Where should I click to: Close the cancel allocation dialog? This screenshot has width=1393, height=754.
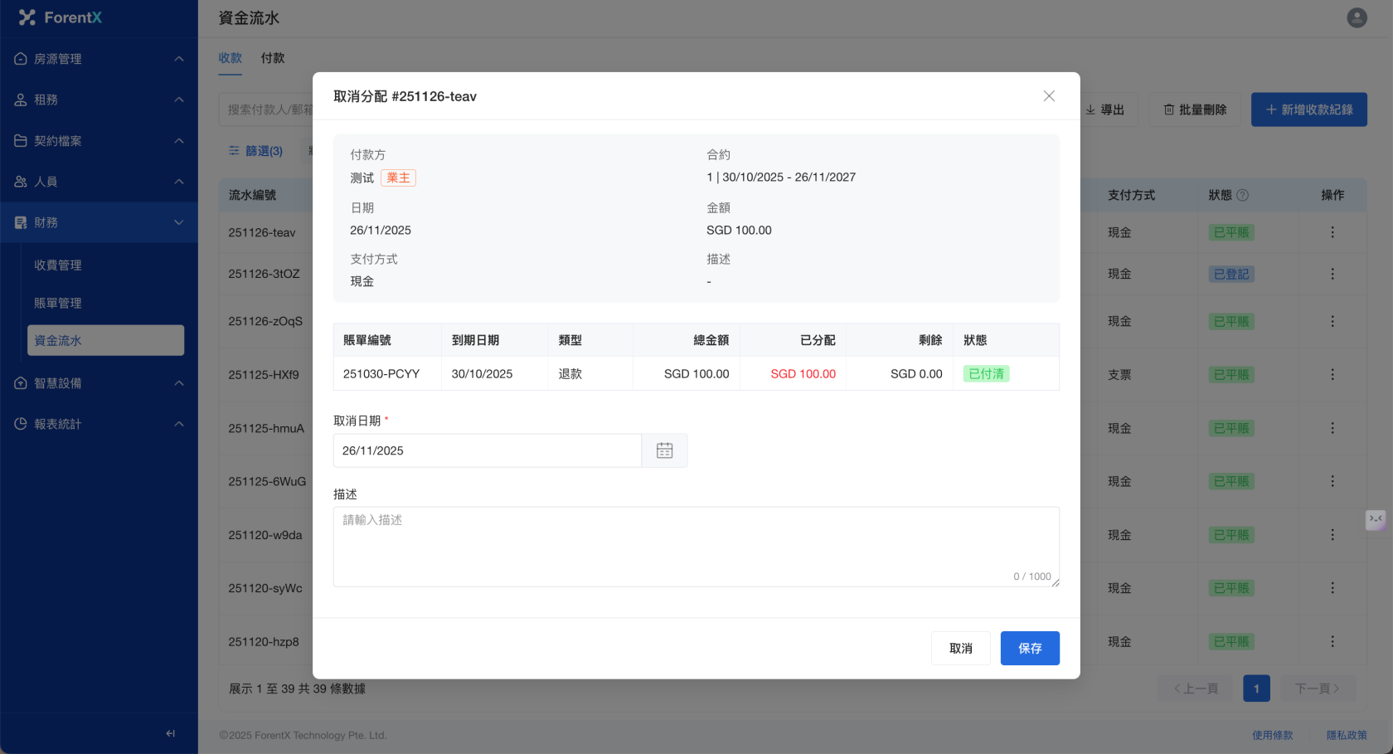pos(1049,96)
